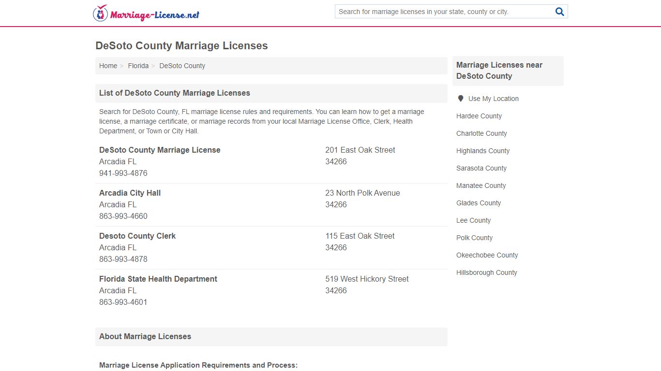
Task: Go to Charlotte County licenses
Action: (481, 133)
